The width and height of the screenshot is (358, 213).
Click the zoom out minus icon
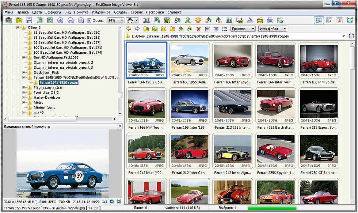coord(71,20)
